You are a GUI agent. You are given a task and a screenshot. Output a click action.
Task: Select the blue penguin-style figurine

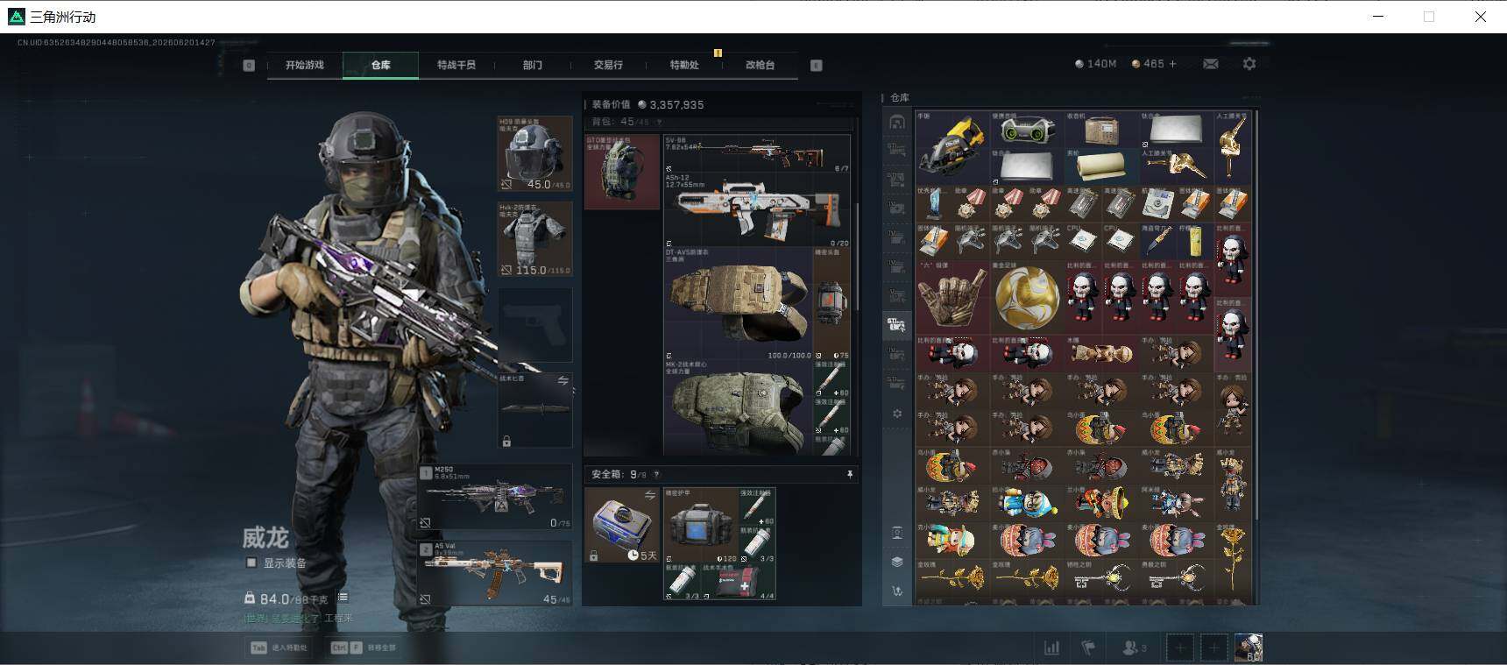click(x=1027, y=503)
